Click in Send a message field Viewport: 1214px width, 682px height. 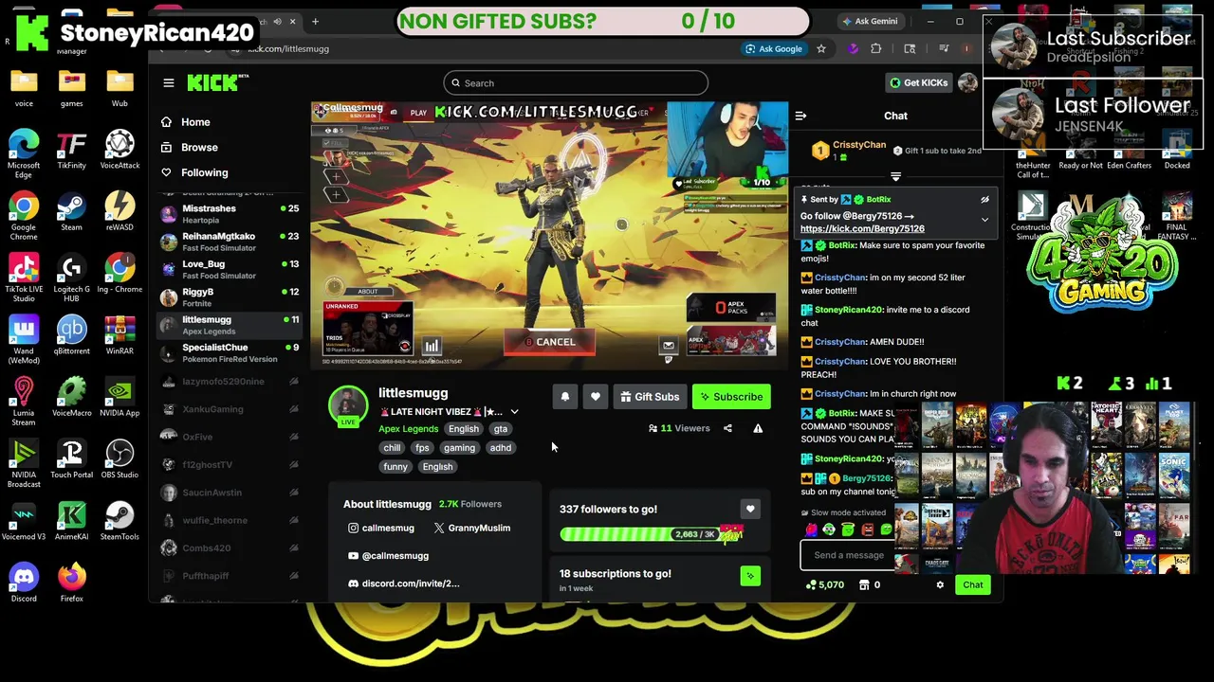[x=848, y=556]
